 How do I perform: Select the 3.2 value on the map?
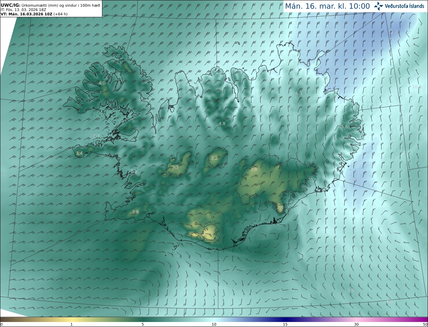pos(214,158)
